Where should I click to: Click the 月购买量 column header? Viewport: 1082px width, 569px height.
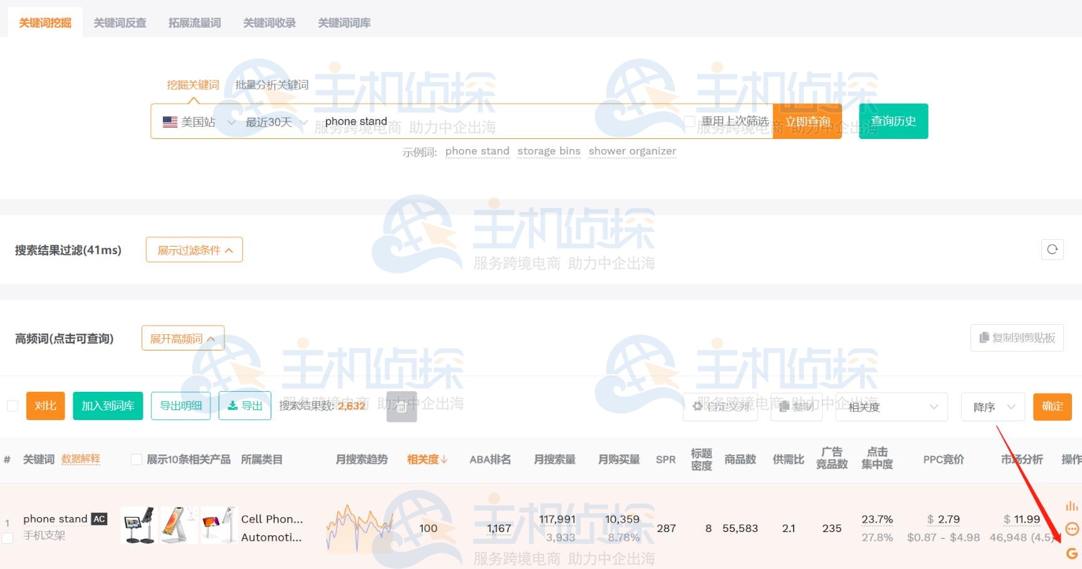(619, 459)
